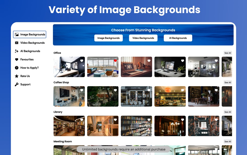
Task: Pick the tilted bookshelf library thumbnail
Action: click(x=136, y=126)
